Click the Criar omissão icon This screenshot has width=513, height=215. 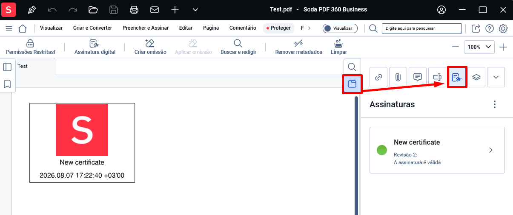coord(150,43)
